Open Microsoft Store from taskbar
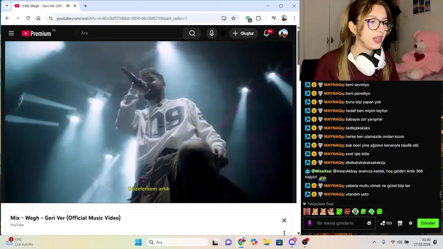 (x=279, y=242)
